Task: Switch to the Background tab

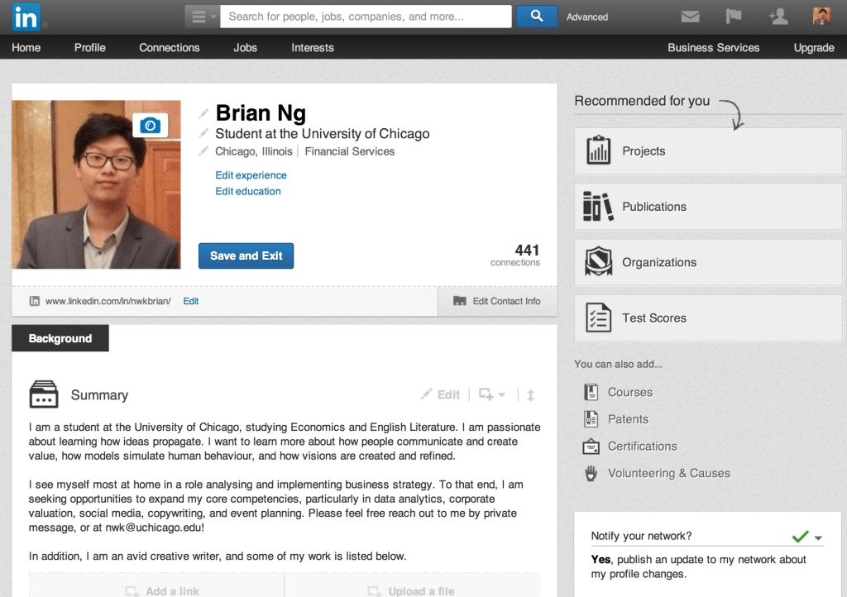Action: pyautogui.click(x=60, y=339)
